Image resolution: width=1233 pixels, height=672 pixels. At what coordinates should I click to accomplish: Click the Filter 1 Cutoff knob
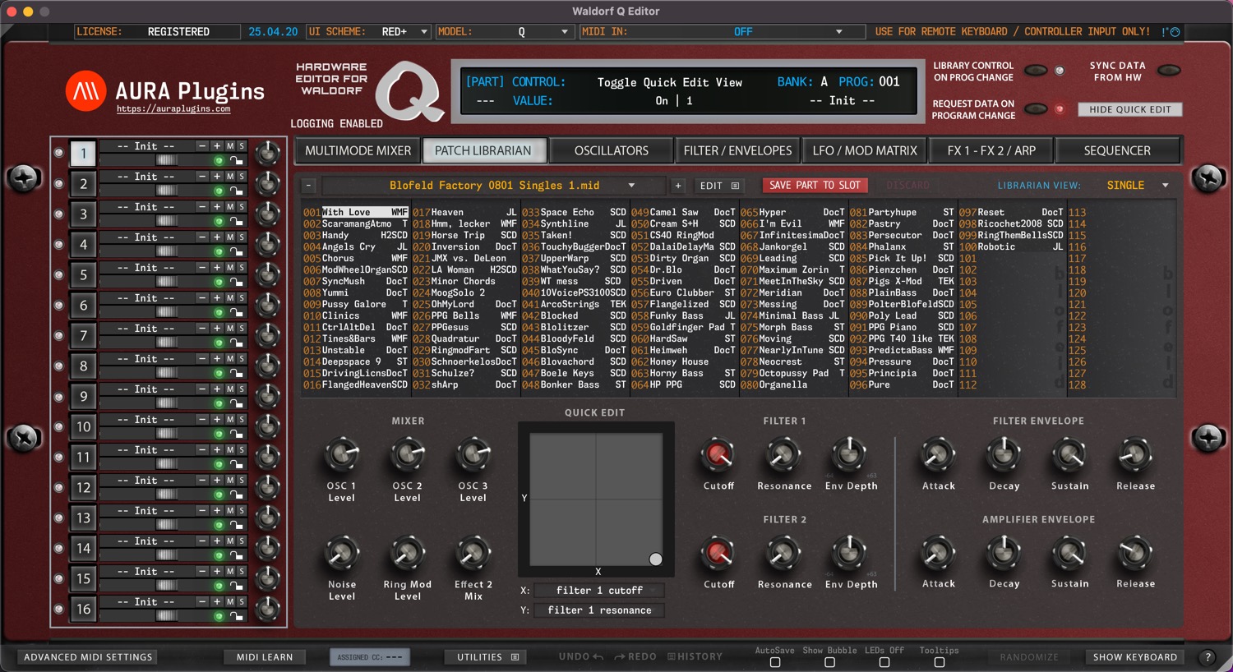(718, 454)
